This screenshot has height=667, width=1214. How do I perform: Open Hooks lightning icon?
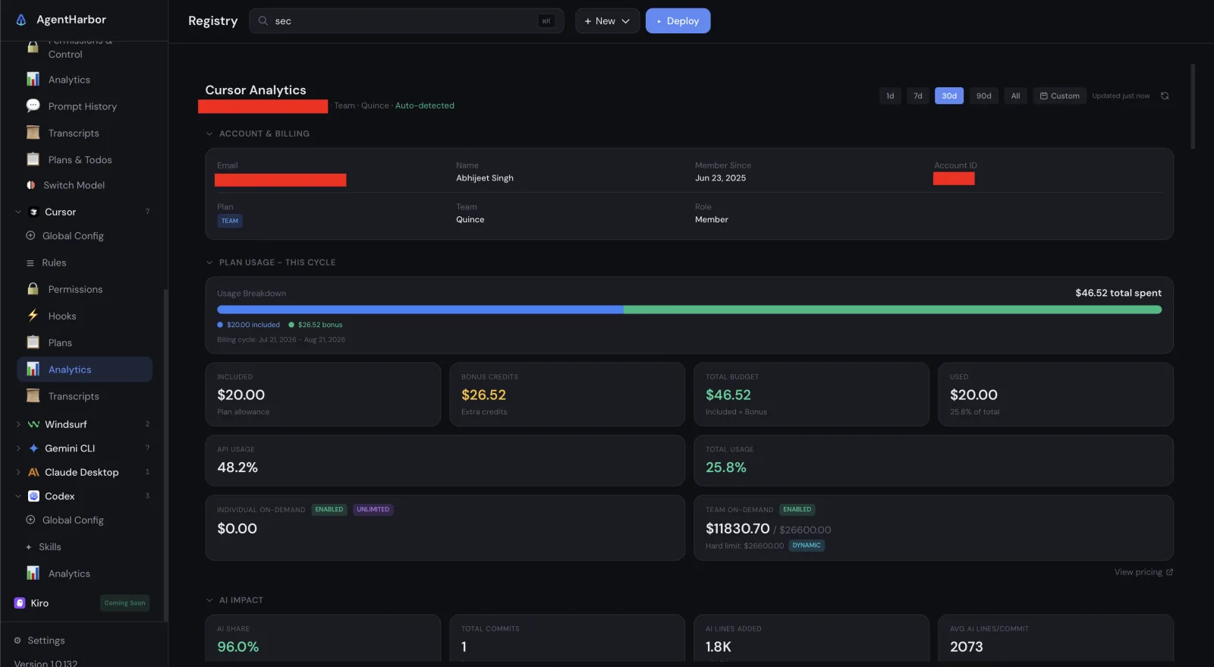point(33,316)
